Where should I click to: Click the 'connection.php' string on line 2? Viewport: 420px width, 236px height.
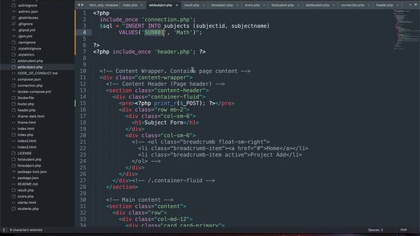click(x=167, y=20)
